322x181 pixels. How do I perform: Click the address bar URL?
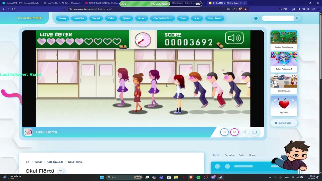(x=93, y=9)
